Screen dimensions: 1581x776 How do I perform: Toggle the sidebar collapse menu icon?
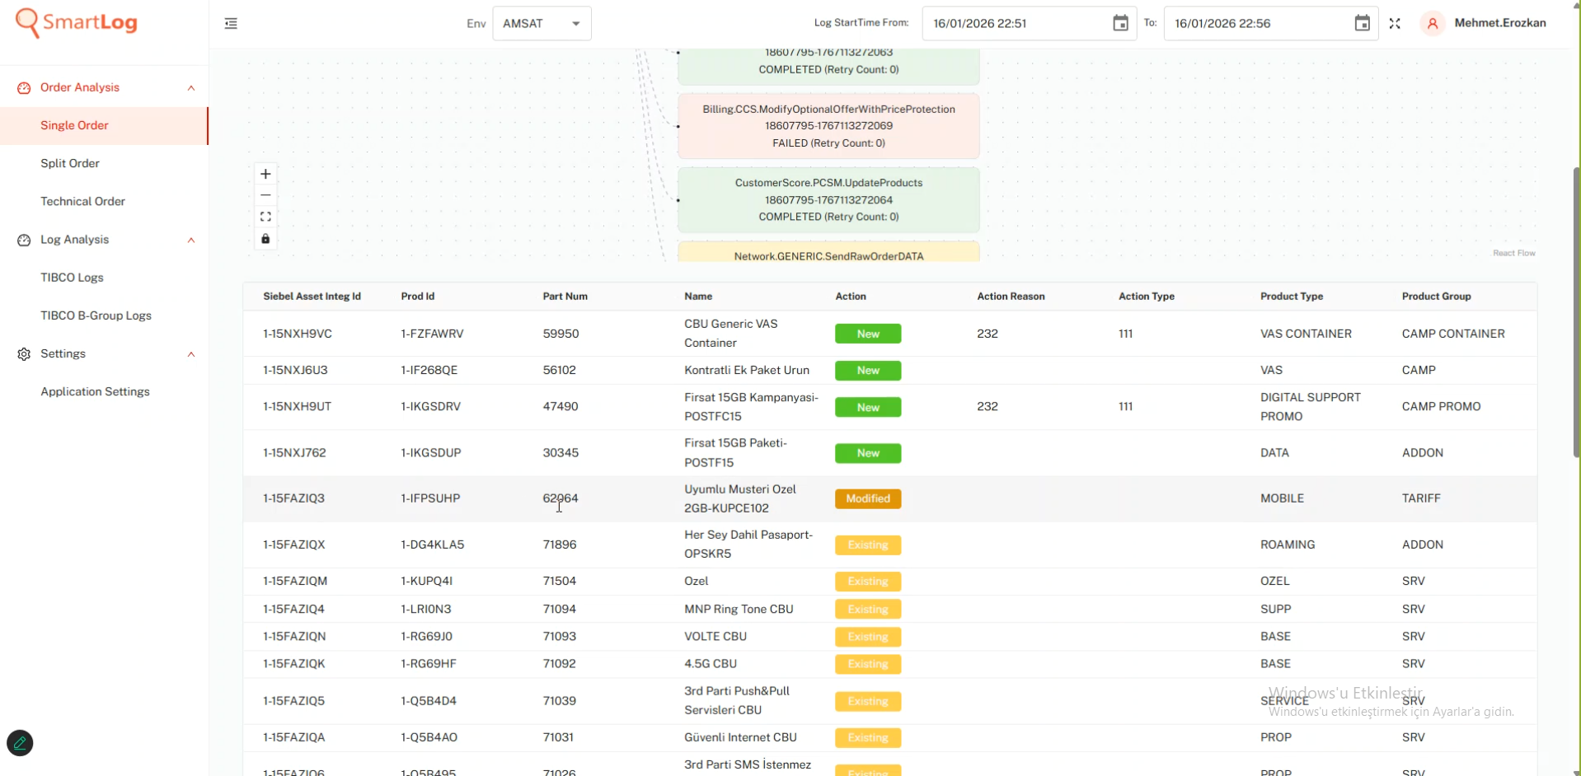pos(231,24)
